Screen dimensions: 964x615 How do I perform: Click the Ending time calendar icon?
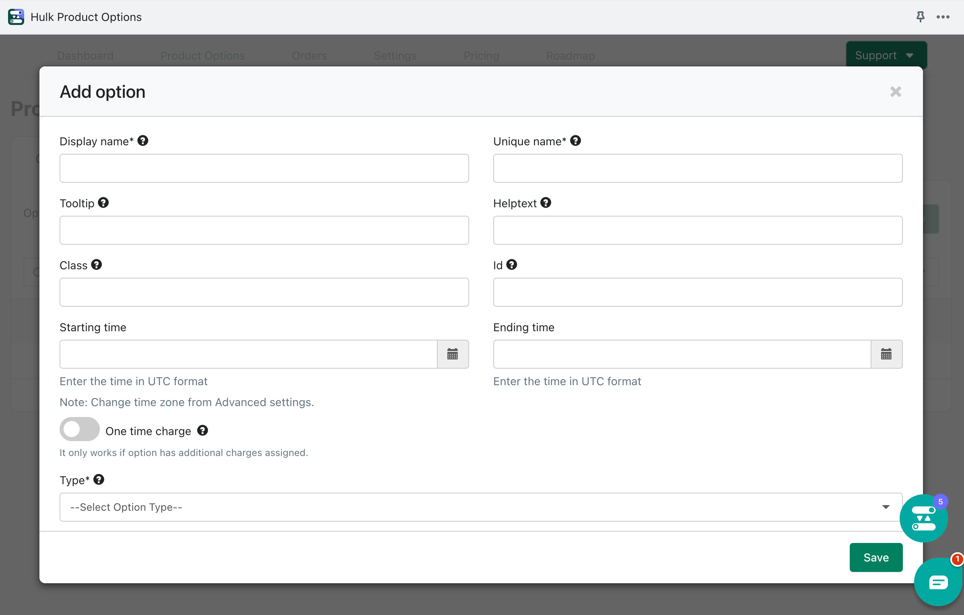tap(887, 353)
